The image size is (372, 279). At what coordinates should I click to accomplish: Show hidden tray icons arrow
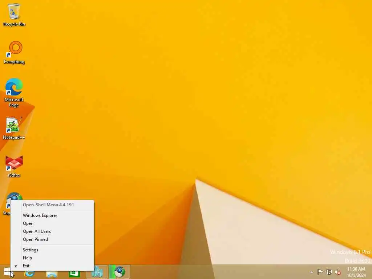click(x=311, y=272)
